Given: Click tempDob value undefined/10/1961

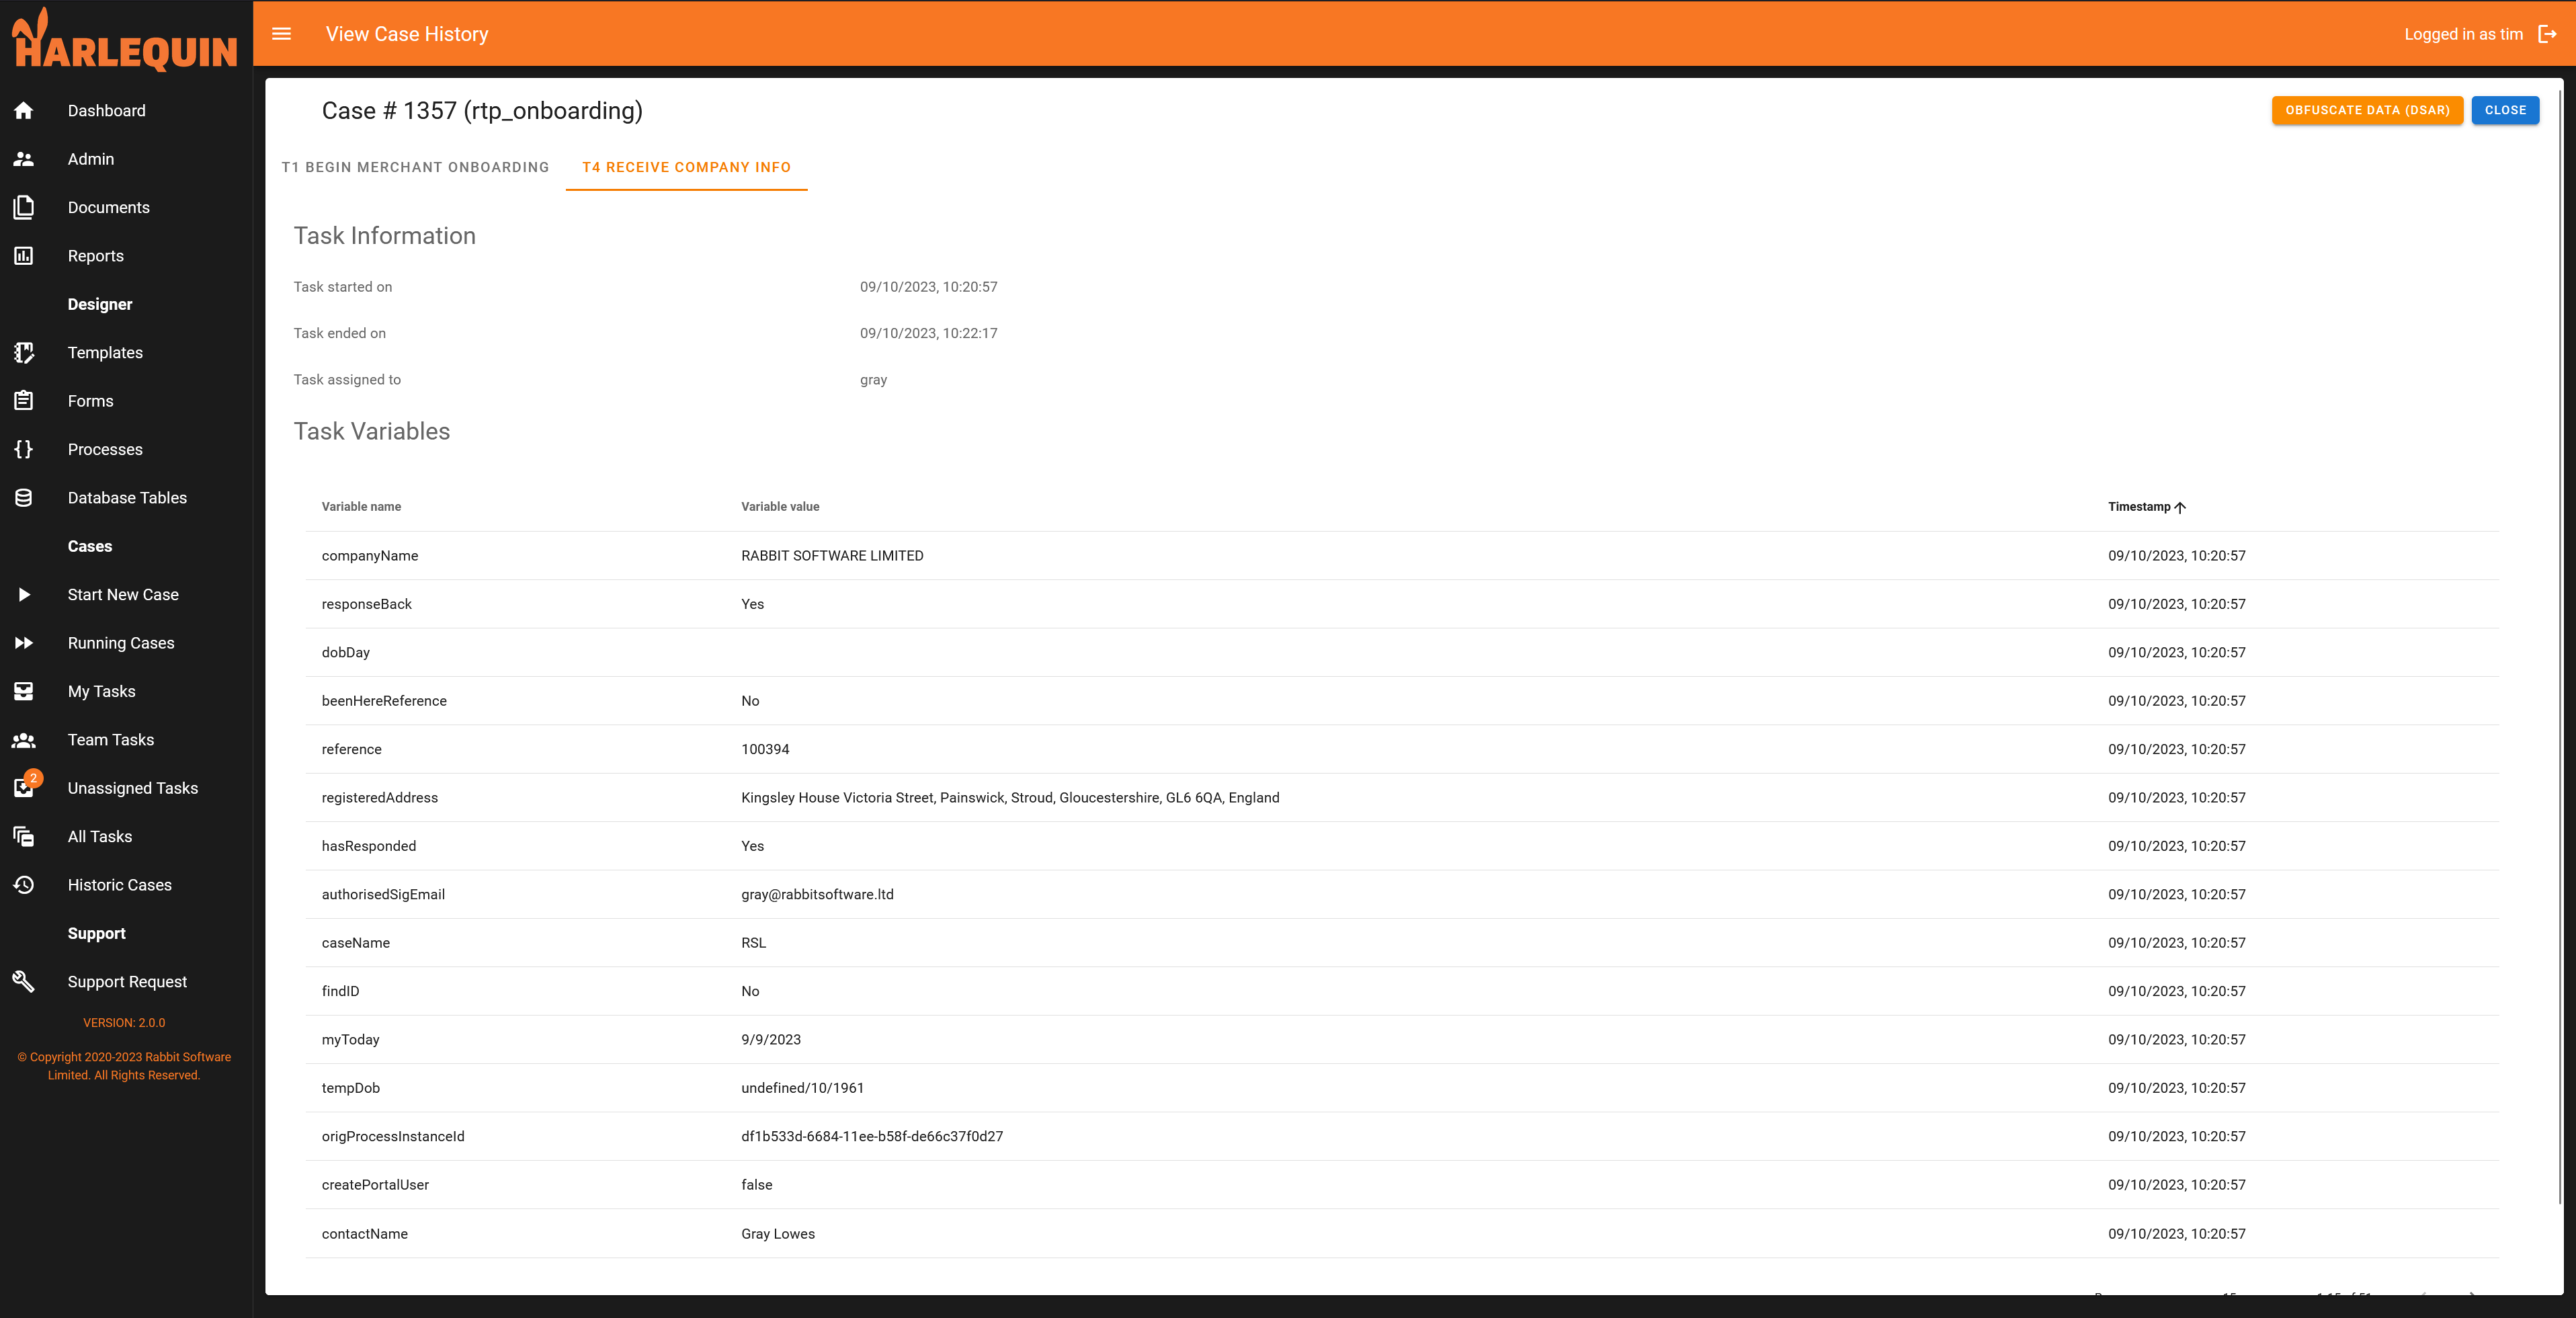Looking at the screenshot, I should coord(802,1088).
